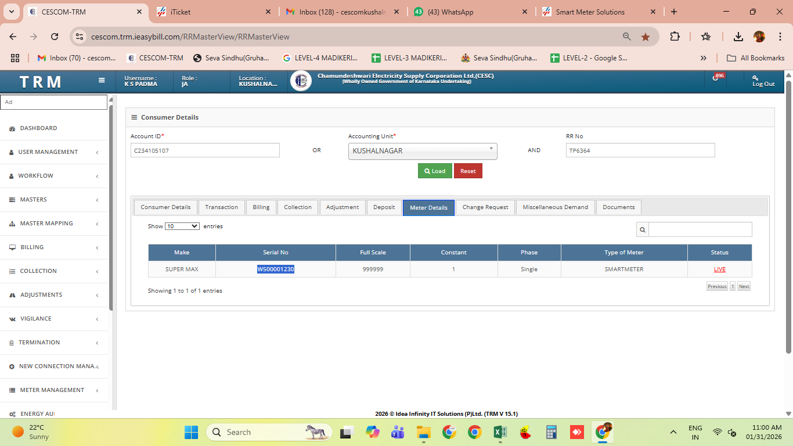Switch to the iTicket browser tab
This screenshot has width=793, height=446.
pyautogui.click(x=214, y=12)
